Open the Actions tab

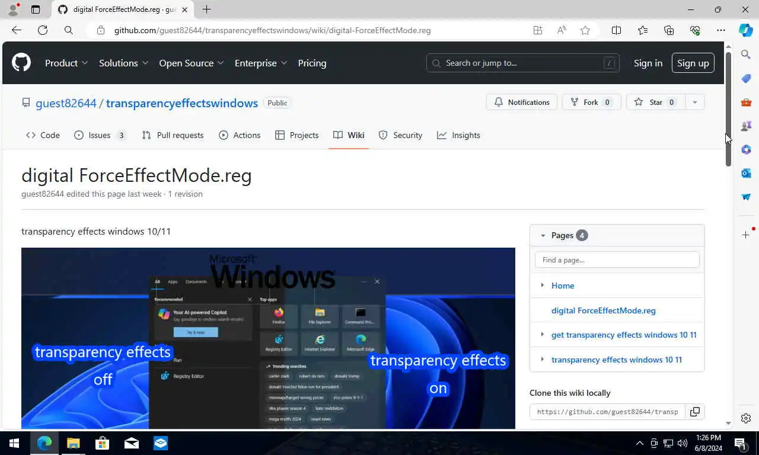240,135
